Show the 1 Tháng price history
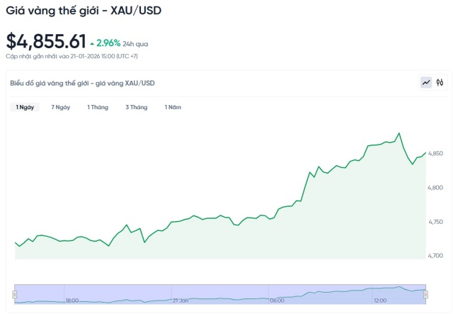453x314 pixels. coord(98,107)
